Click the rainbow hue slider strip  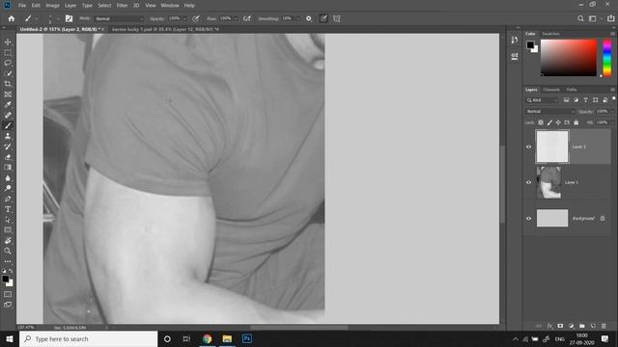pyautogui.click(x=607, y=58)
